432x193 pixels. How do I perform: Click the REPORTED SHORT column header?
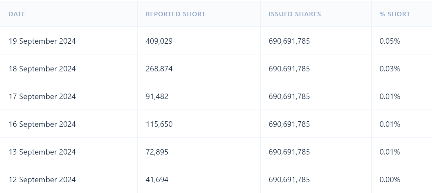[x=176, y=14]
